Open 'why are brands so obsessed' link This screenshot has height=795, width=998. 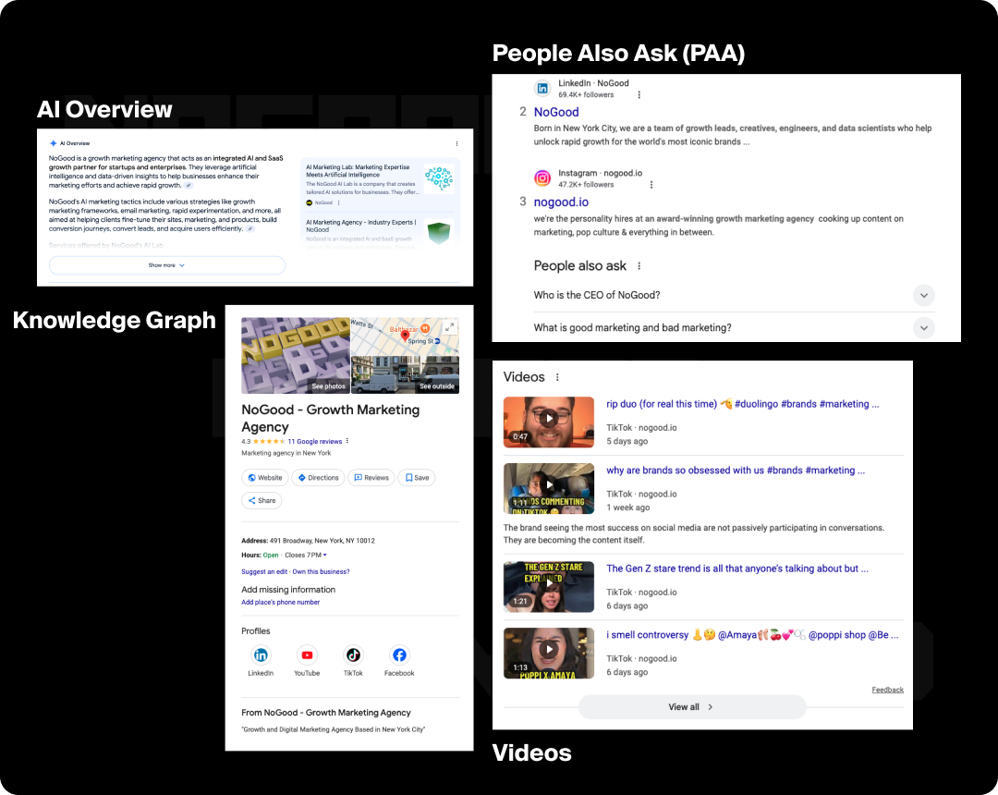tap(736, 471)
